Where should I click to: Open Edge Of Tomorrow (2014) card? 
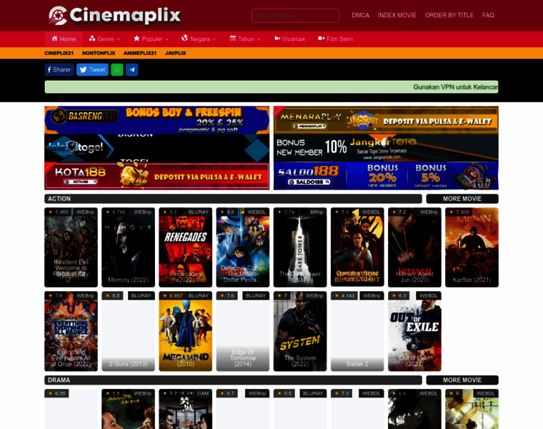pos(243,331)
